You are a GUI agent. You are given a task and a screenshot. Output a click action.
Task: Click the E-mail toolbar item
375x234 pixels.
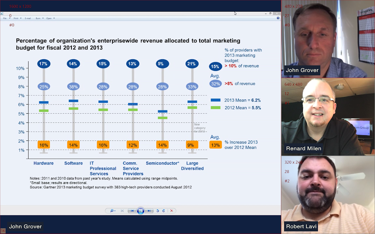point(28,18)
